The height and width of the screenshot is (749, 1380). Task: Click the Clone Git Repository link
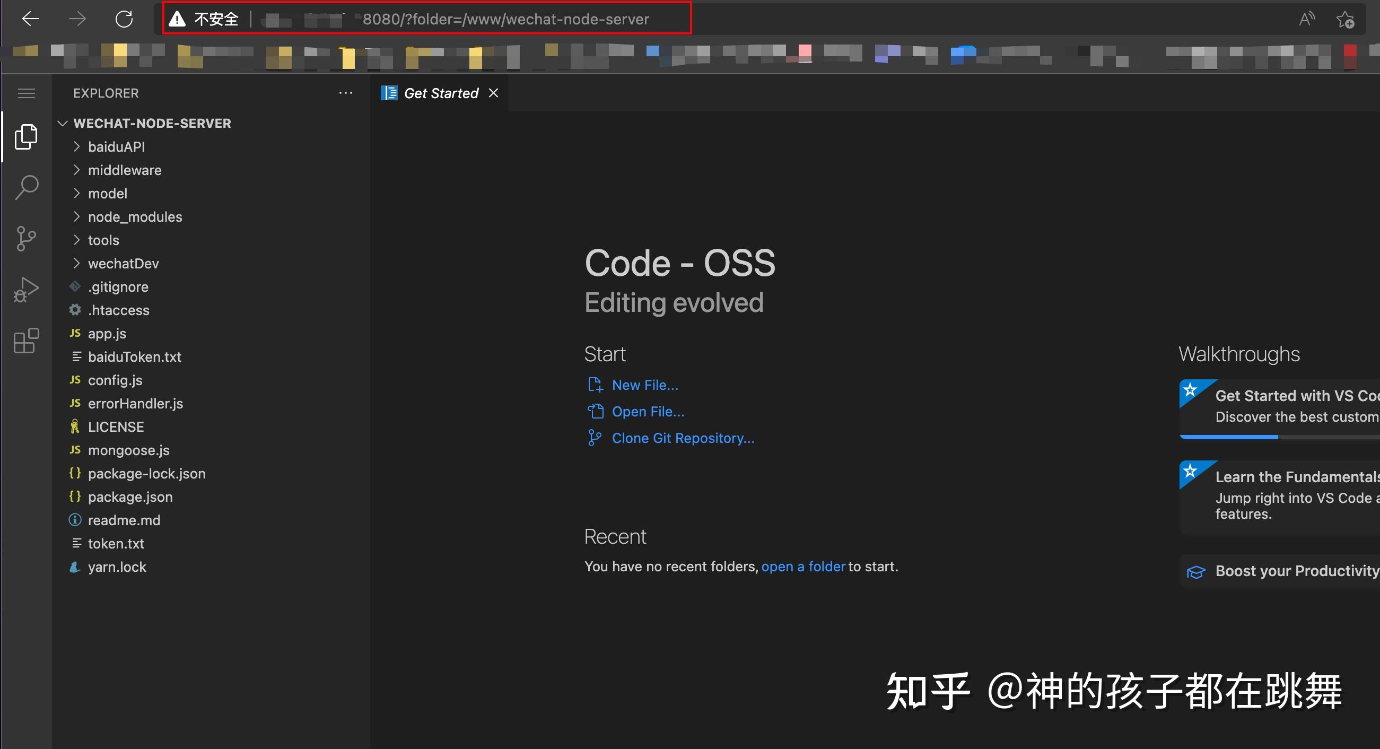click(683, 438)
